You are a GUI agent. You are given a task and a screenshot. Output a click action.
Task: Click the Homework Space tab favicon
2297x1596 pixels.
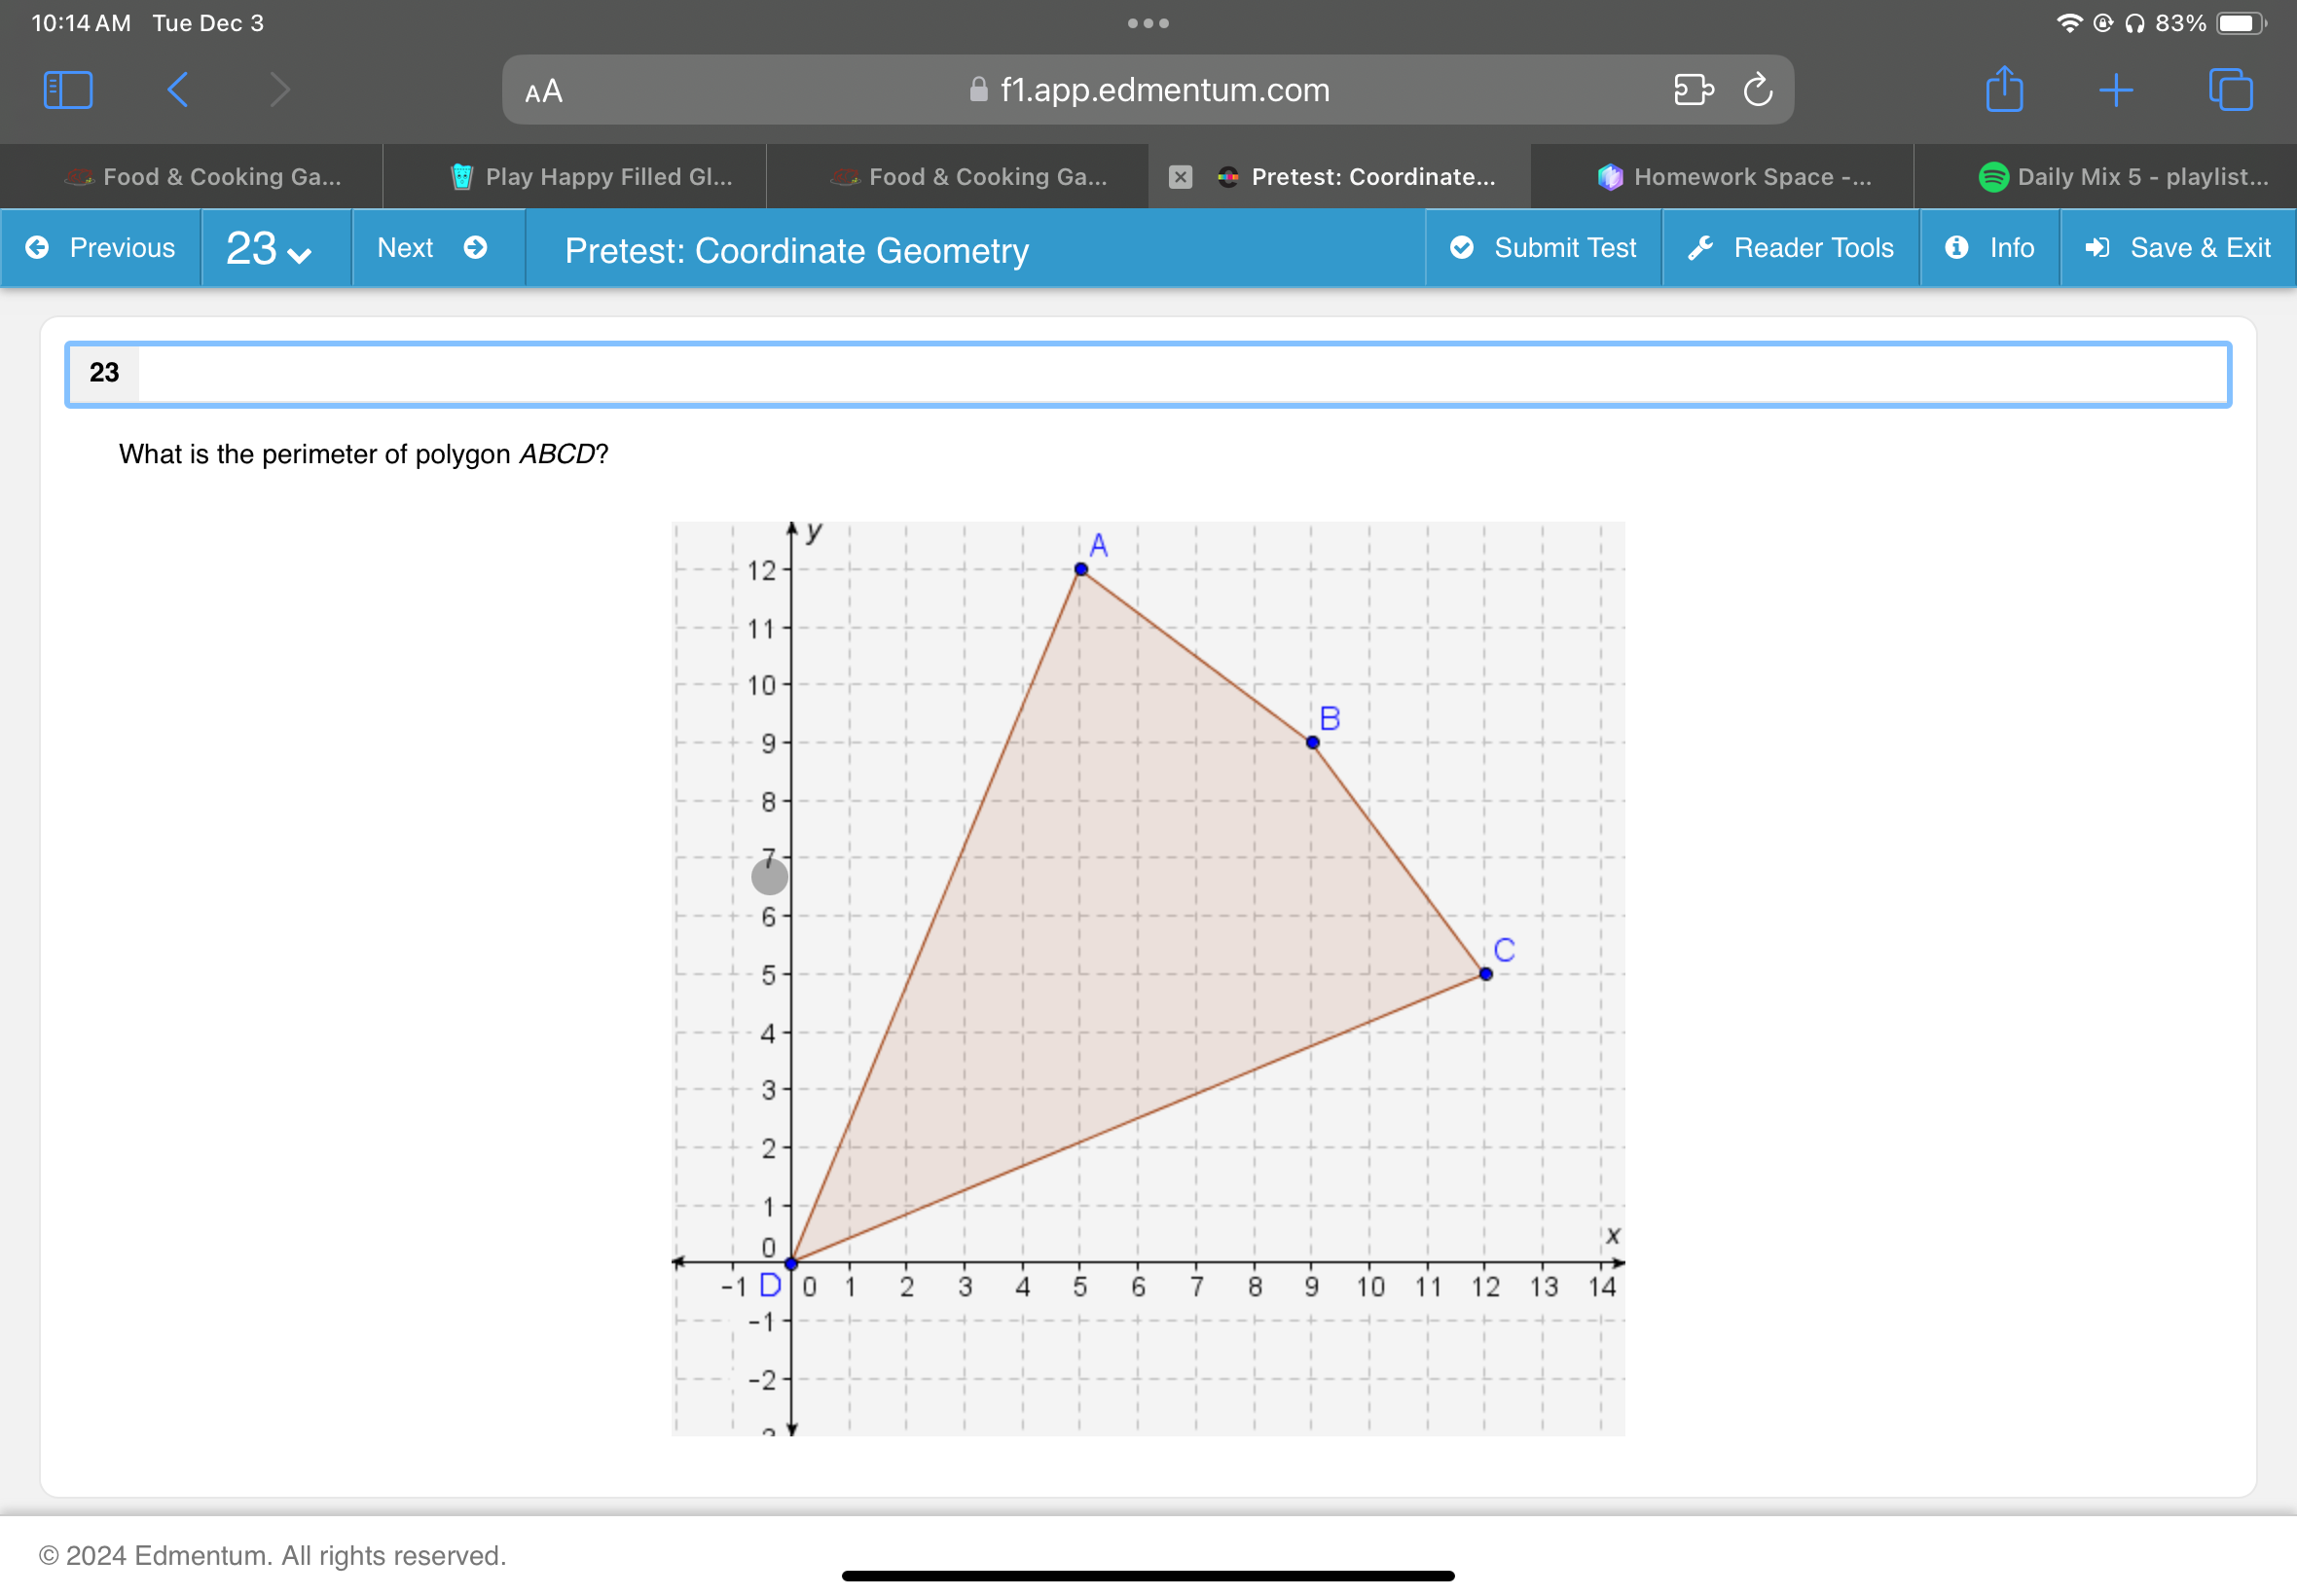click(1609, 177)
